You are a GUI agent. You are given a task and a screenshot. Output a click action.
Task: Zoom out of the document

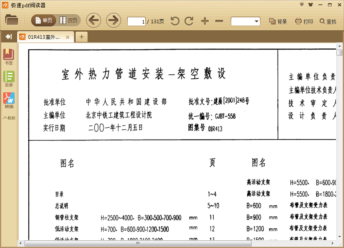pyautogui.click(x=219, y=21)
